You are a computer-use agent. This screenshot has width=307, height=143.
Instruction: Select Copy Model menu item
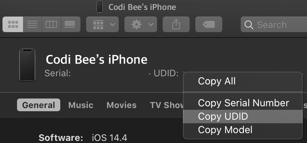[225, 130]
